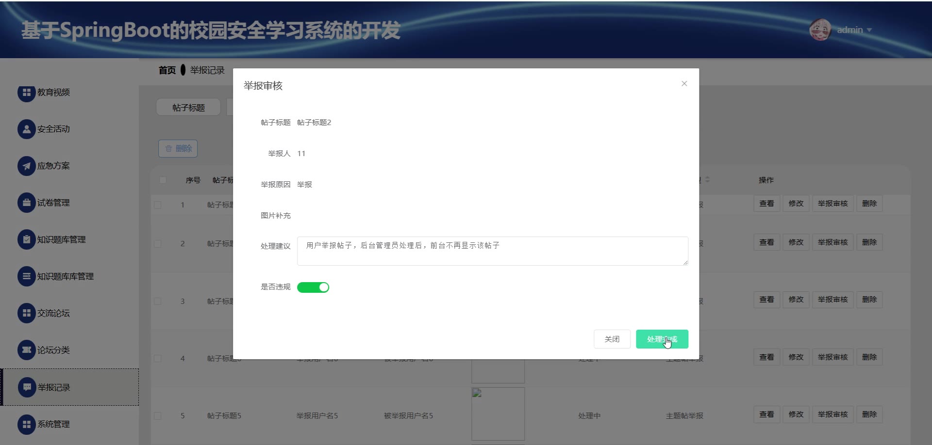Viewport: 932px width, 445px height.
Task: Check the checkbox for row 4
Action: tap(158, 359)
